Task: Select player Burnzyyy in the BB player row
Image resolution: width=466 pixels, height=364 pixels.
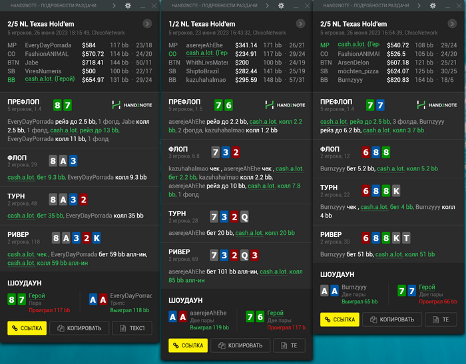Action: 350,80
